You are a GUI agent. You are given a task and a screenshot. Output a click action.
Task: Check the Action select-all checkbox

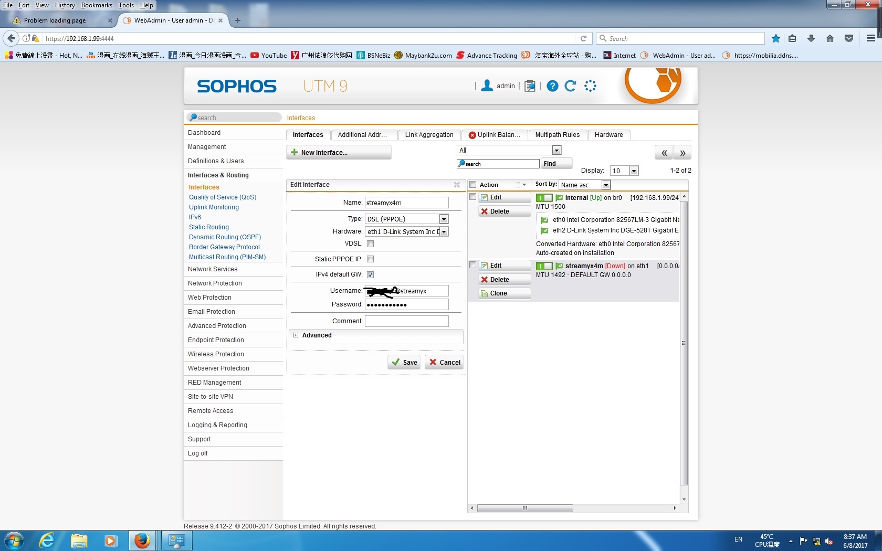pyautogui.click(x=472, y=185)
